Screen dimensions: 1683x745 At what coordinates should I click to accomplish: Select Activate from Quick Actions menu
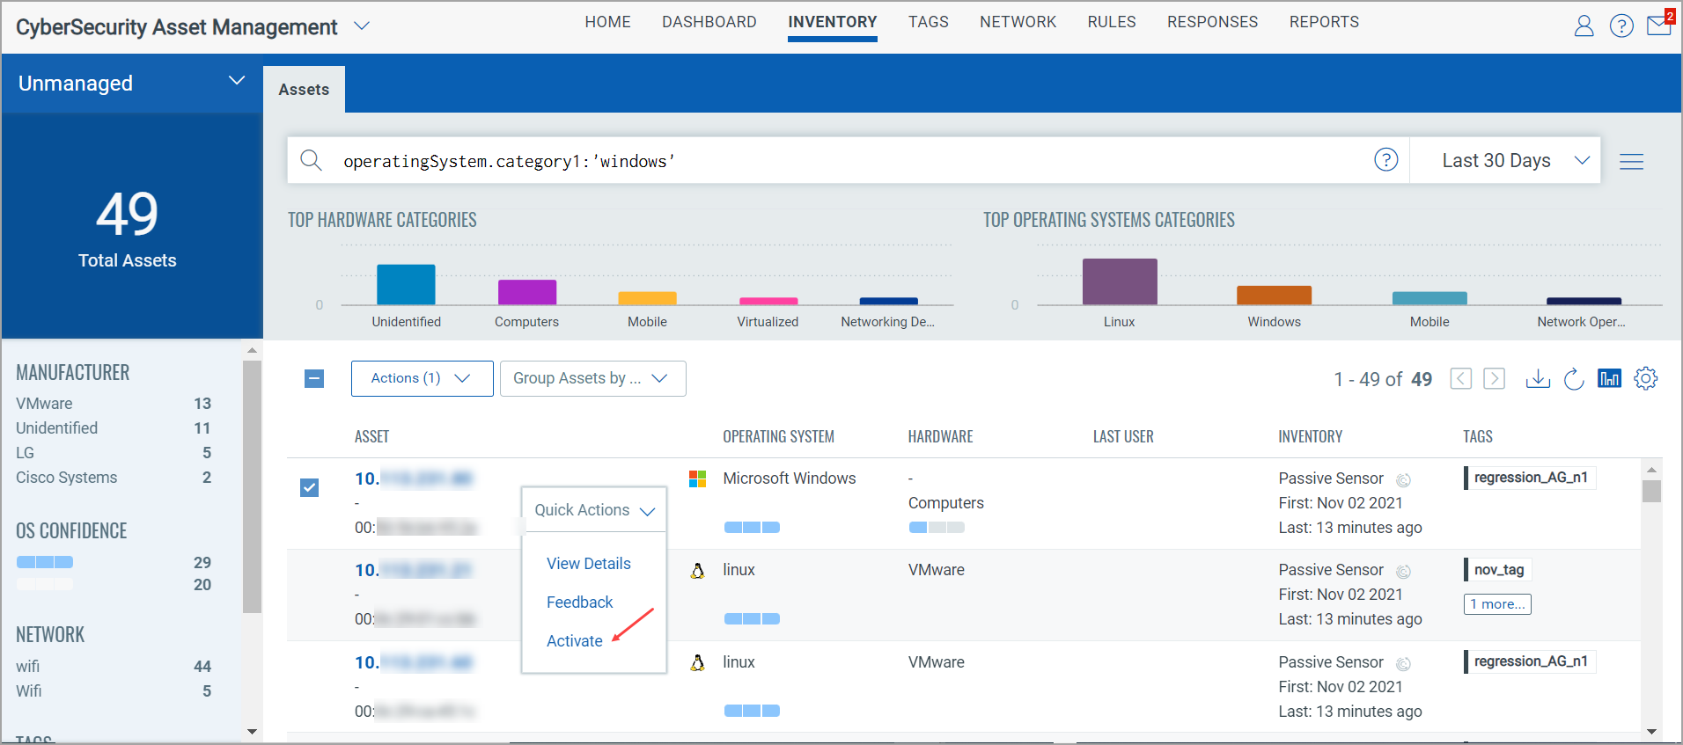(x=574, y=640)
